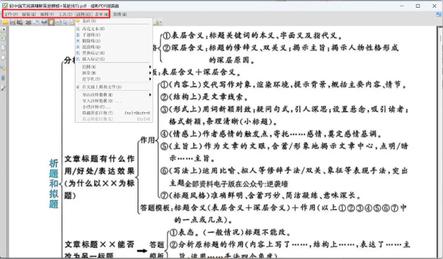
Task: Click the vertical scrollbar on right
Action: pos(440,141)
